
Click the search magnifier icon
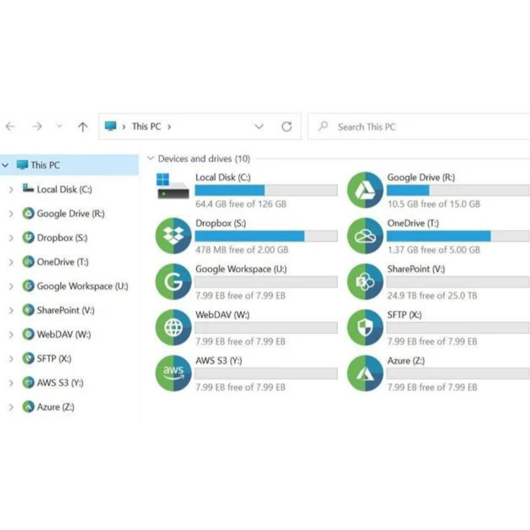[x=323, y=126]
